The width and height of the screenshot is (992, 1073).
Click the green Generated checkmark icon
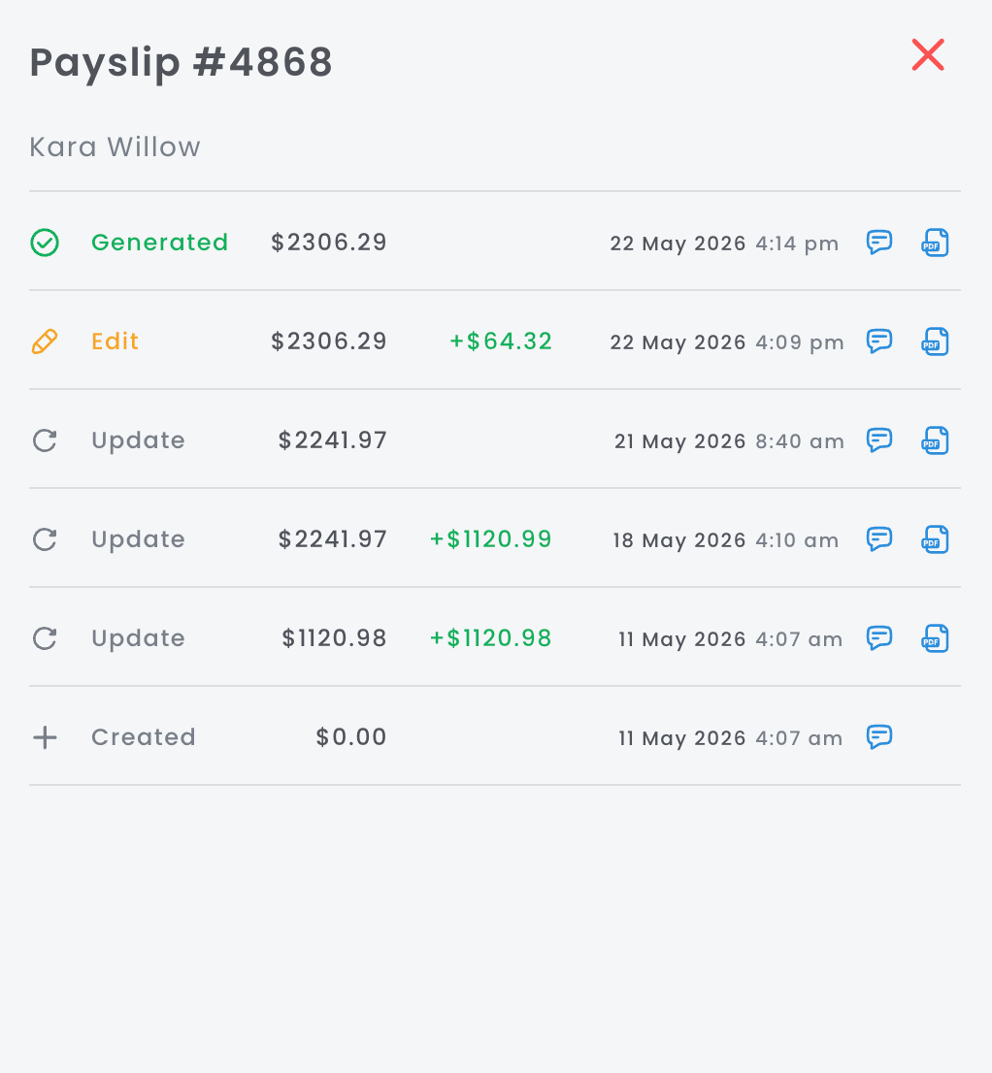[45, 243]
